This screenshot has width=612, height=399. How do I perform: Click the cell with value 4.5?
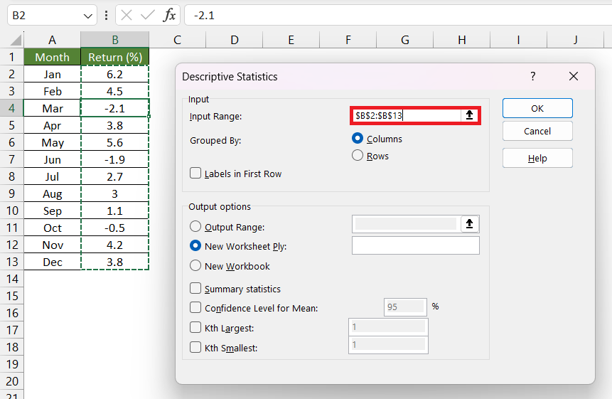coord(114,91)
